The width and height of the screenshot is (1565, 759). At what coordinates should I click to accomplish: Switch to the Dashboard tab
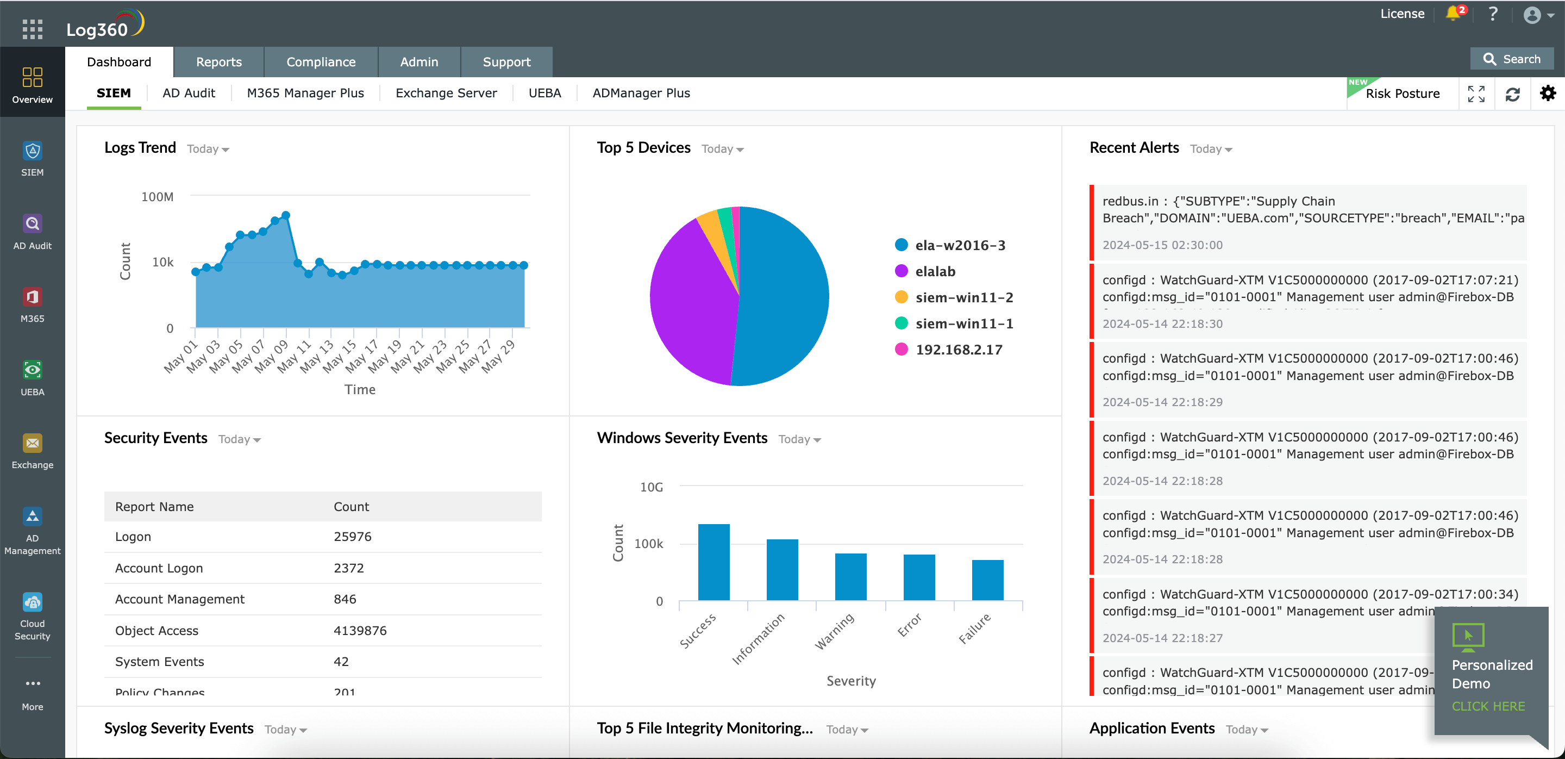pyautogui.click(x=118, y=61)
